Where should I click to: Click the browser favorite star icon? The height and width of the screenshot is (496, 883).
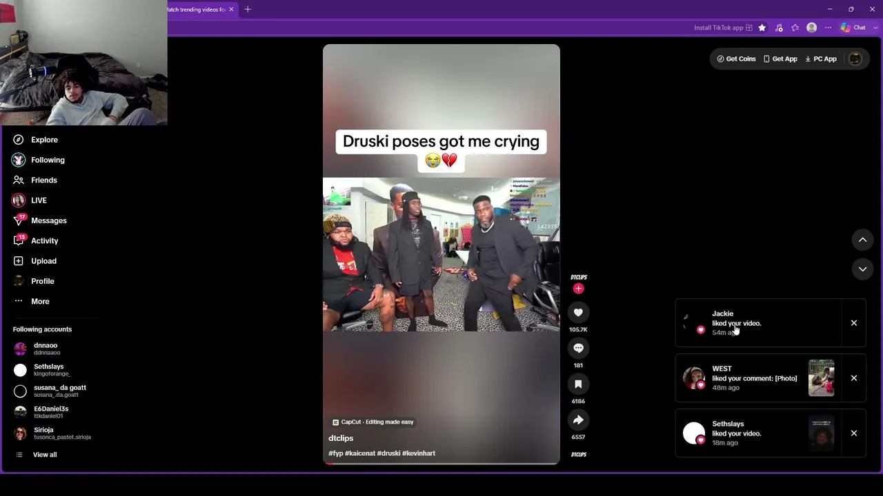[762, 28]
